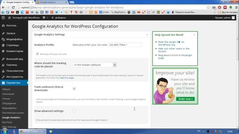Toggle 'Track outbound clicks & downloads' checkbox
The image size is (239, 134).
[74, 89]
